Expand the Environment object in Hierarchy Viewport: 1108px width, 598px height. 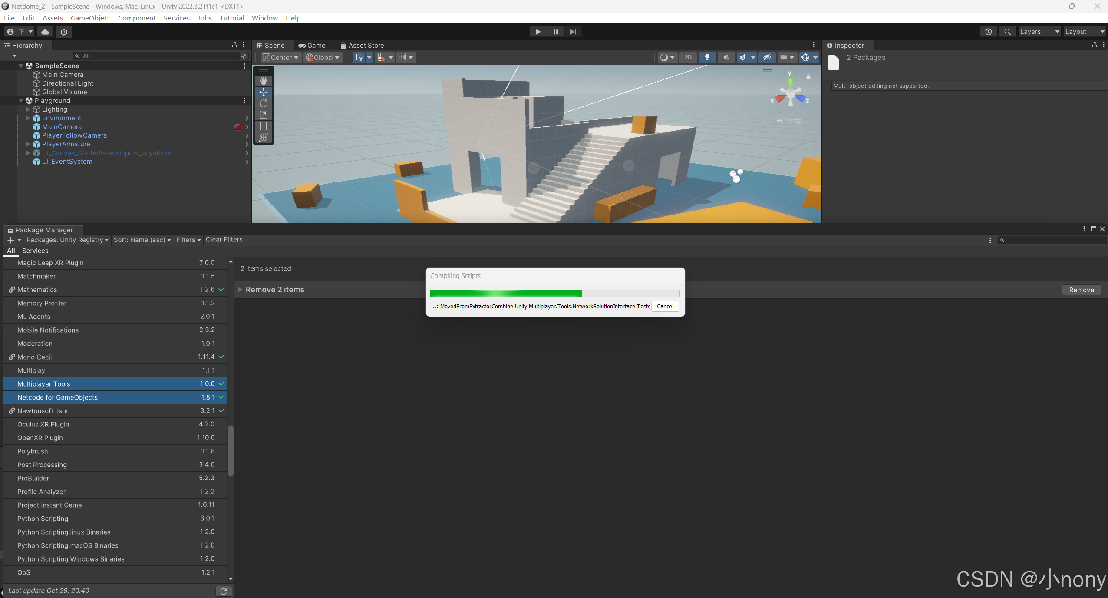(28, 118)
